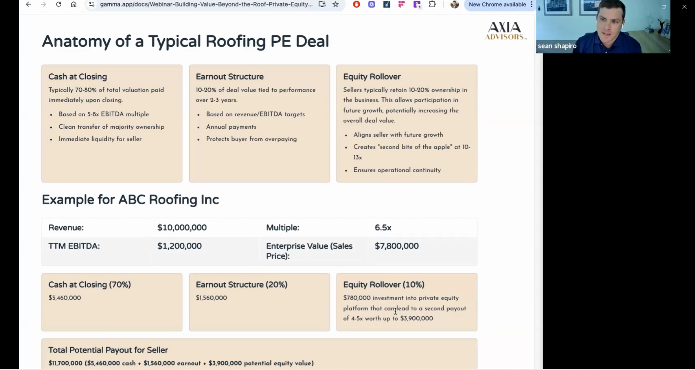Go back to the previous page

pyautogui.click(x=28, y=4)
